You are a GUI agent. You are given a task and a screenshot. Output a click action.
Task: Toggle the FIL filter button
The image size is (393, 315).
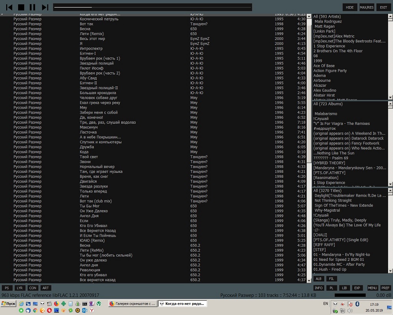tap(332, 279)
